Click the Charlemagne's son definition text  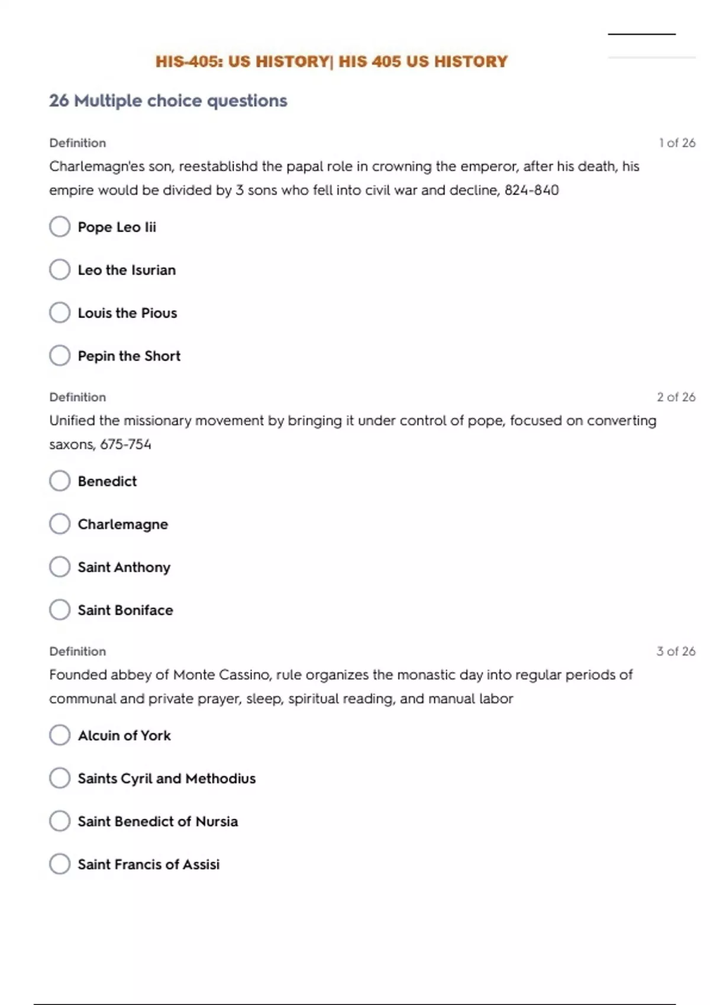(344, 178)
